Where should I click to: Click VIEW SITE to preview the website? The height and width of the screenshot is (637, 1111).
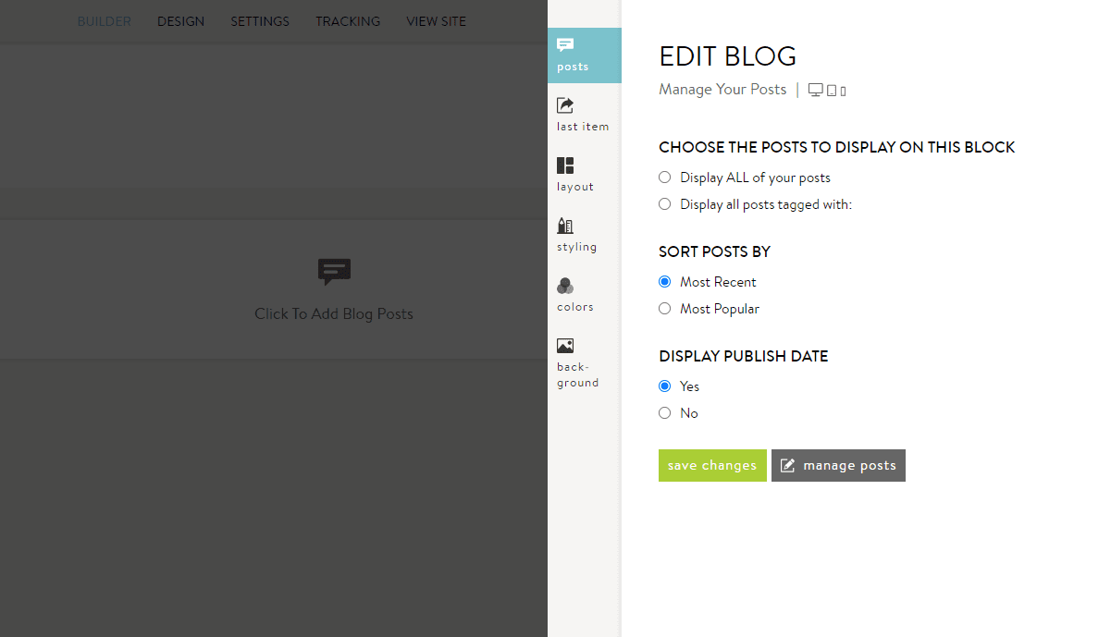(x=436, y=20)
